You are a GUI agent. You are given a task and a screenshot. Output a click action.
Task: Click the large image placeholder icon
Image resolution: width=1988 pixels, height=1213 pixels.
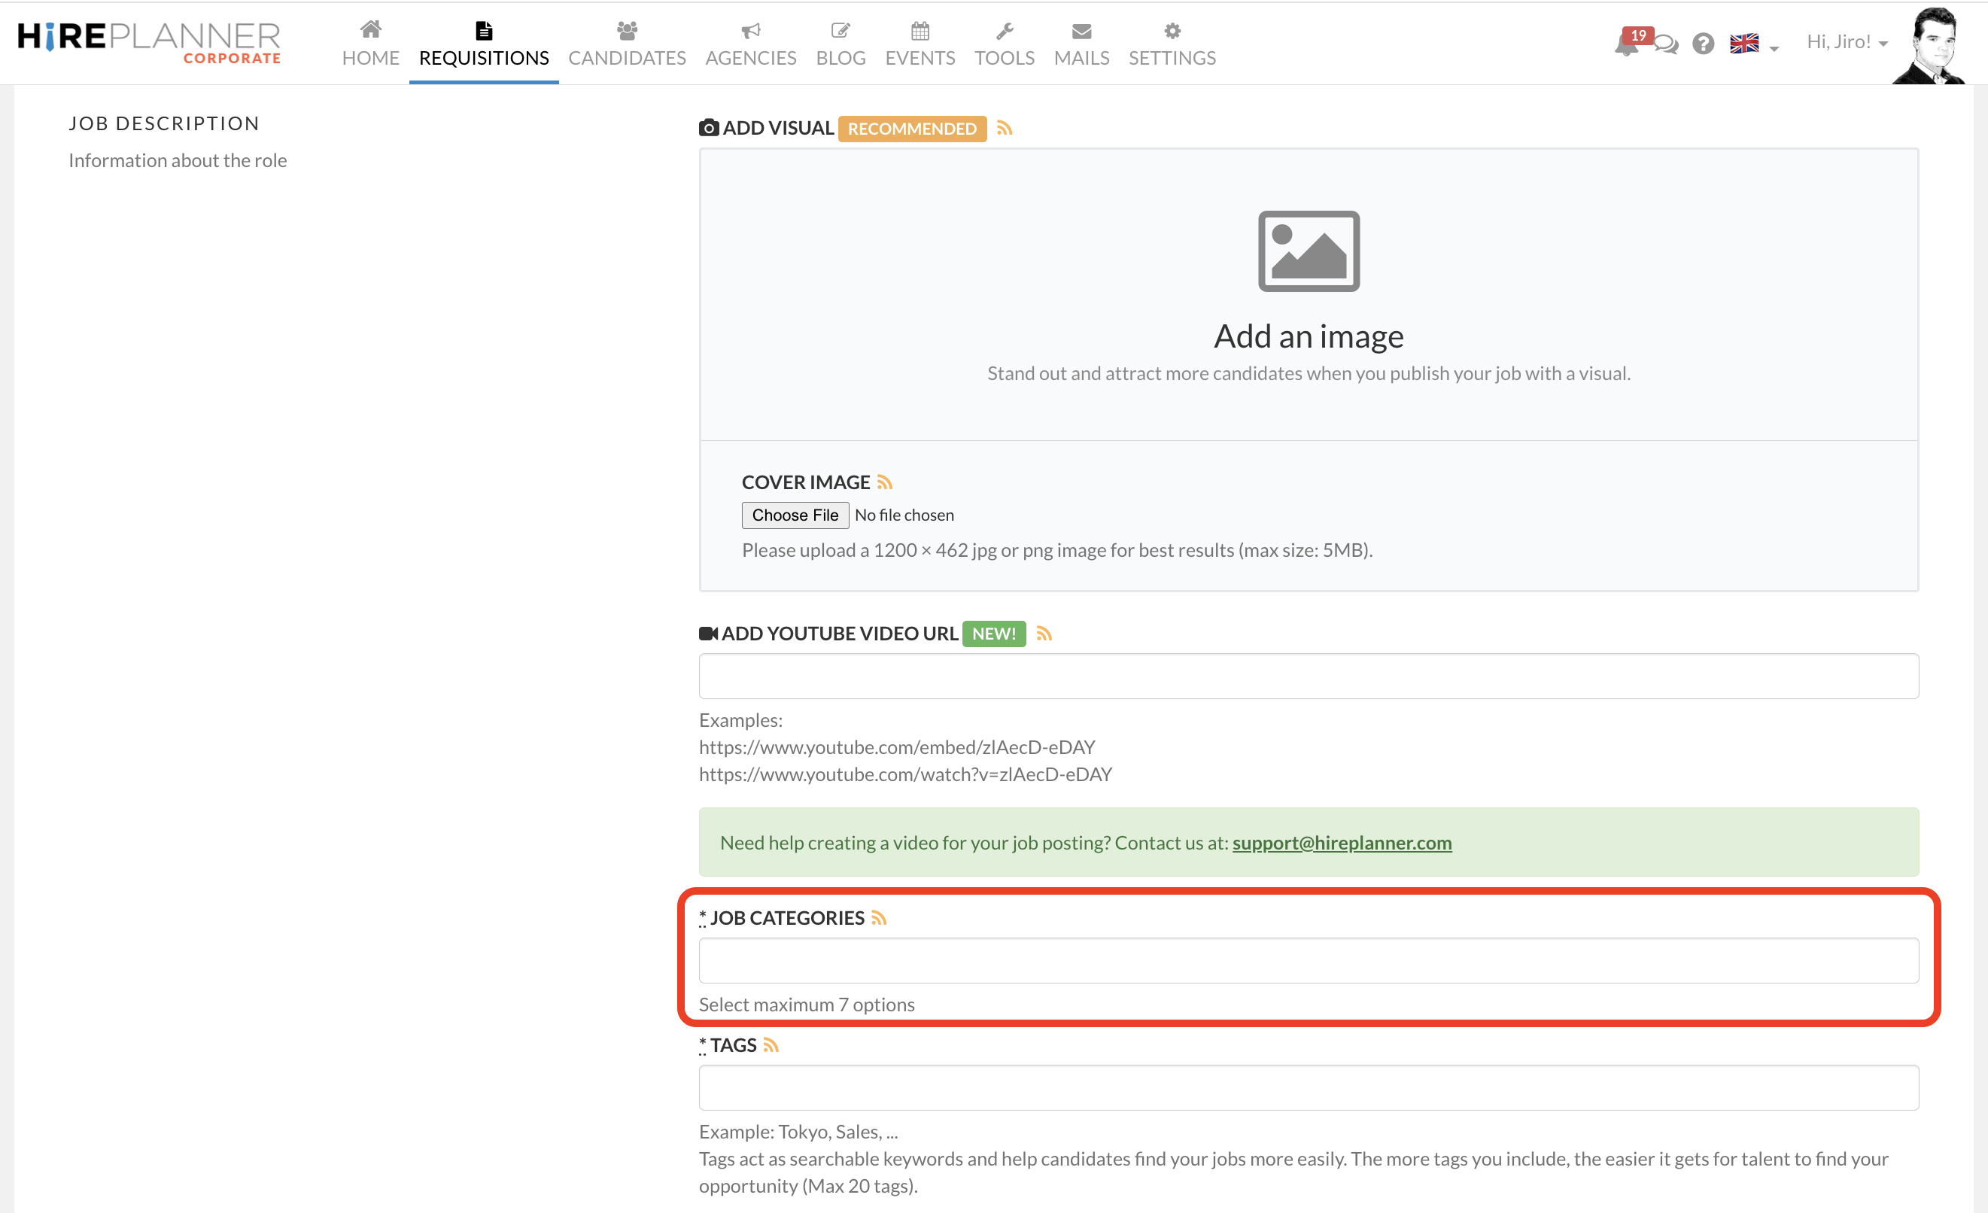(1308, 251)
